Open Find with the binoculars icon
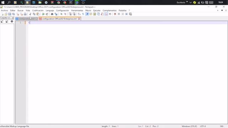This screenshot has height=128, width=228. [x=52, y=14]
